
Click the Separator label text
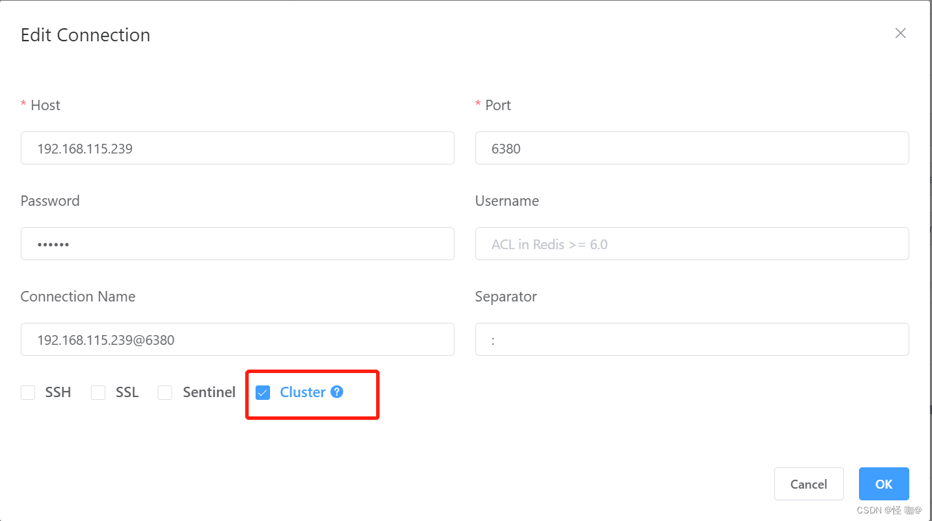(506, 297)
